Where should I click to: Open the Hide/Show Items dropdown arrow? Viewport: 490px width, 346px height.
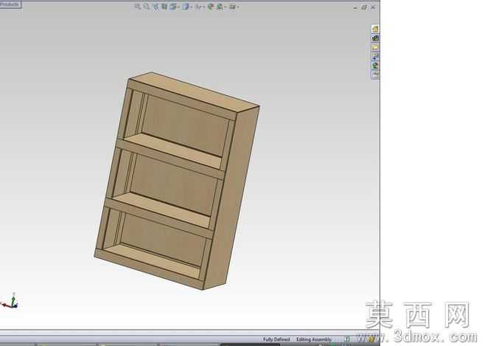click(204, 7)
